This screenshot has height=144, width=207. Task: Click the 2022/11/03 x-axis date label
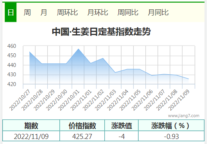pyautogui.click(x=105, y=100)
